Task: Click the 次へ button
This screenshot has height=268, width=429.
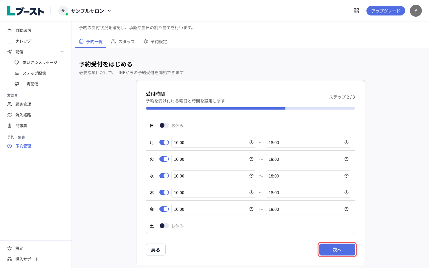Action: point(337,250)
